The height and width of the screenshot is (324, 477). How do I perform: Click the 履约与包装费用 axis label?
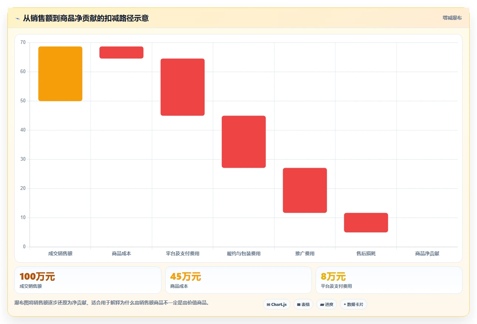click(244, 253)
